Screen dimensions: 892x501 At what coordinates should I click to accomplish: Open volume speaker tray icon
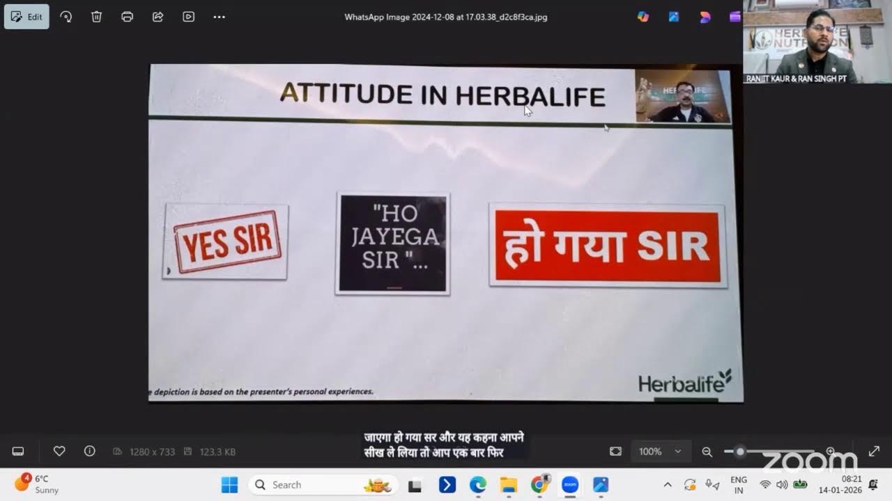pos(782,485)
